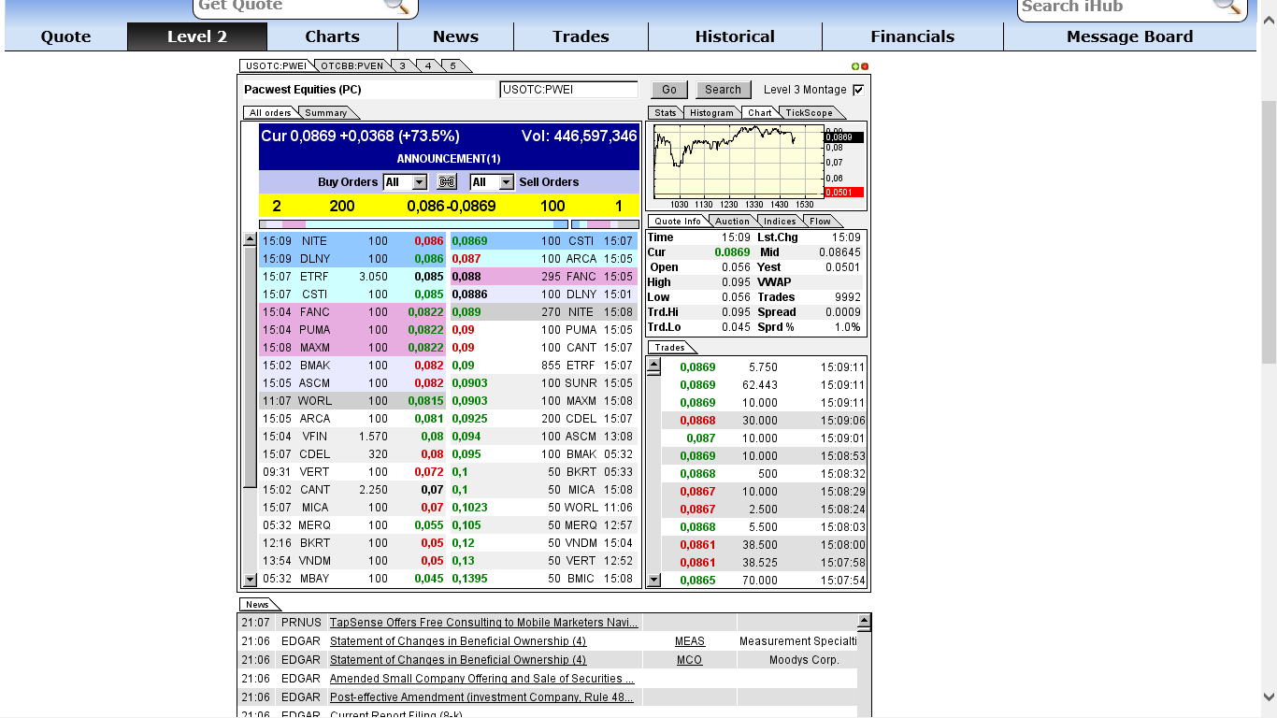
Task: Open the Stats tab
Action: click(665, 113)
